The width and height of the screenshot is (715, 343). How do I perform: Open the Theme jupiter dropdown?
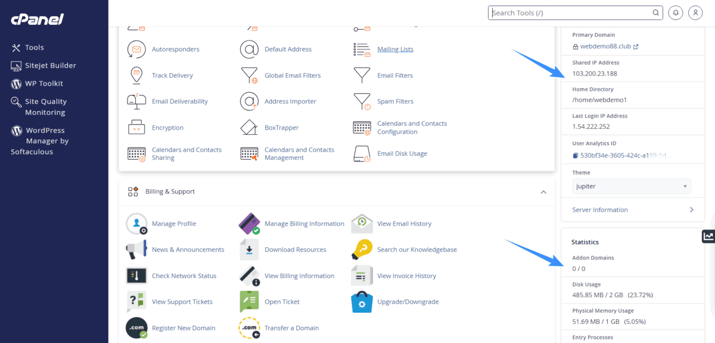tap(632, 186)
